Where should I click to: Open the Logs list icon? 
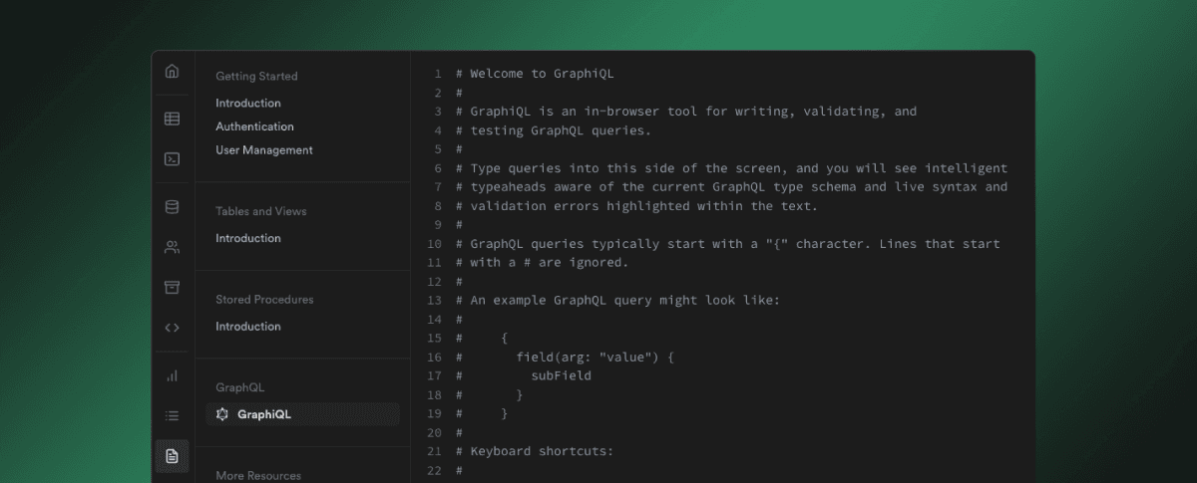172,415
